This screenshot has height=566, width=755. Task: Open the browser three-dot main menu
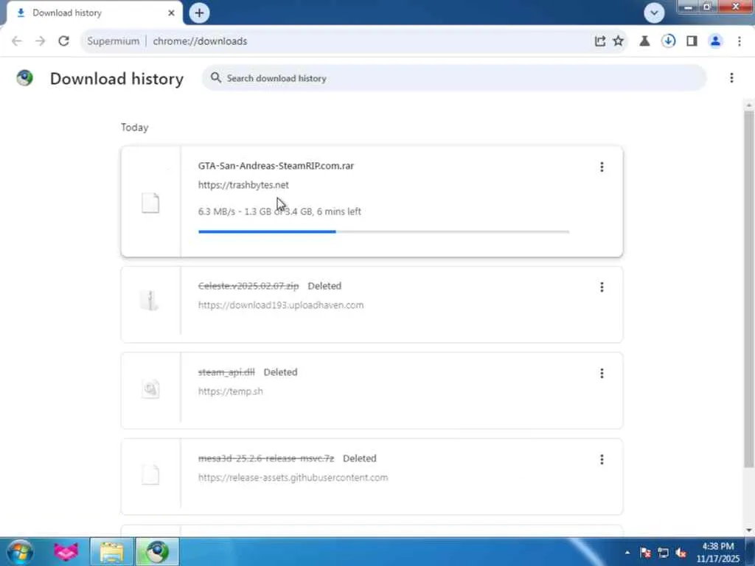[x=739, y=41]
